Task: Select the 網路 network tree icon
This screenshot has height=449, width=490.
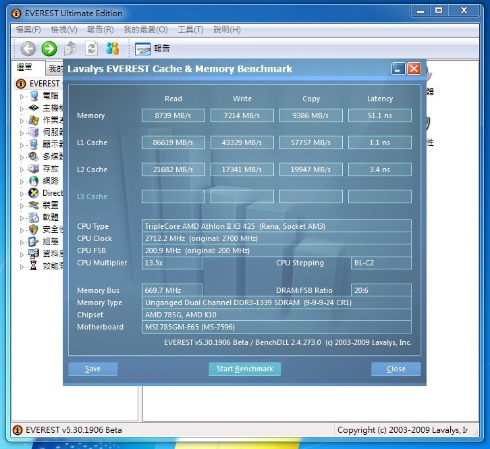Action: click(x=34, y=181)
